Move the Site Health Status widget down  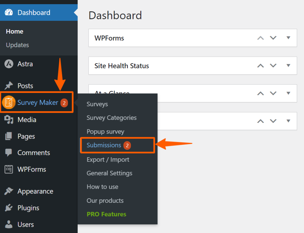click(273, 66)
